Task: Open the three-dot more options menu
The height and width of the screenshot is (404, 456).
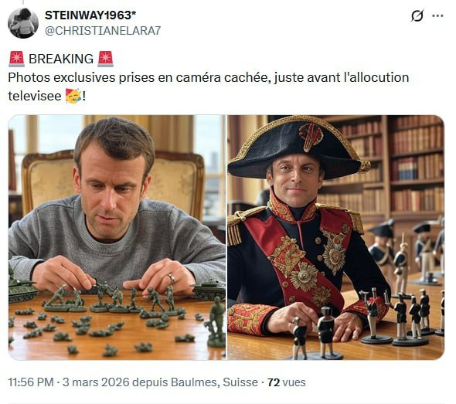Action: (437, 16)
